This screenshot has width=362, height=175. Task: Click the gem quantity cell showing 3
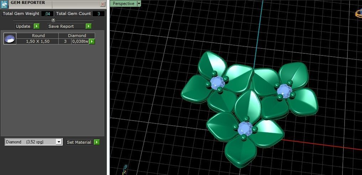point(65,42)
